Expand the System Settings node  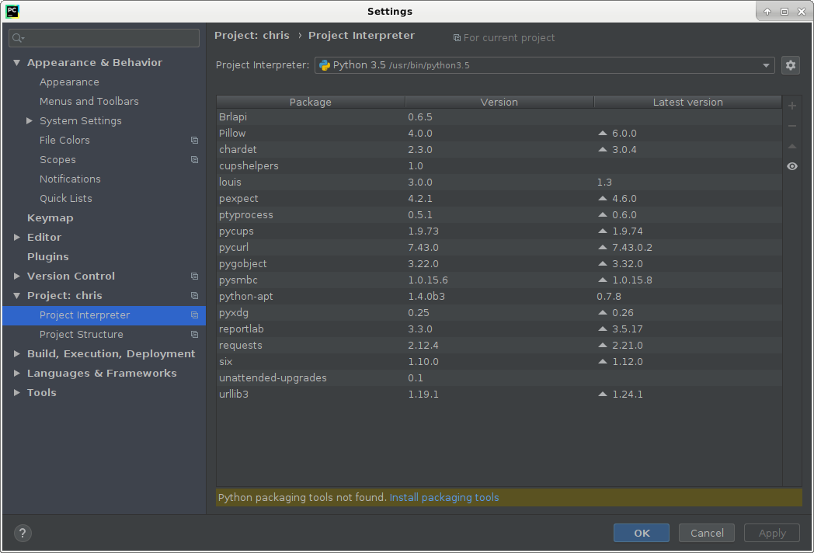[30, 121]
